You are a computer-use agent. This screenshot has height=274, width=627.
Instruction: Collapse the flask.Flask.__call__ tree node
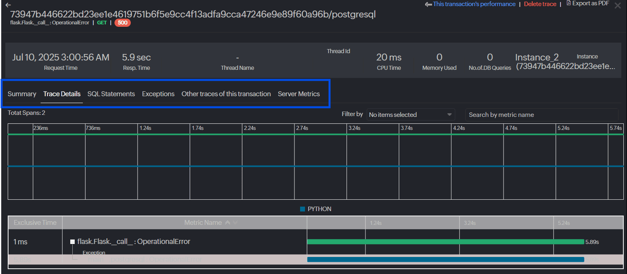[x=72, y=242]
